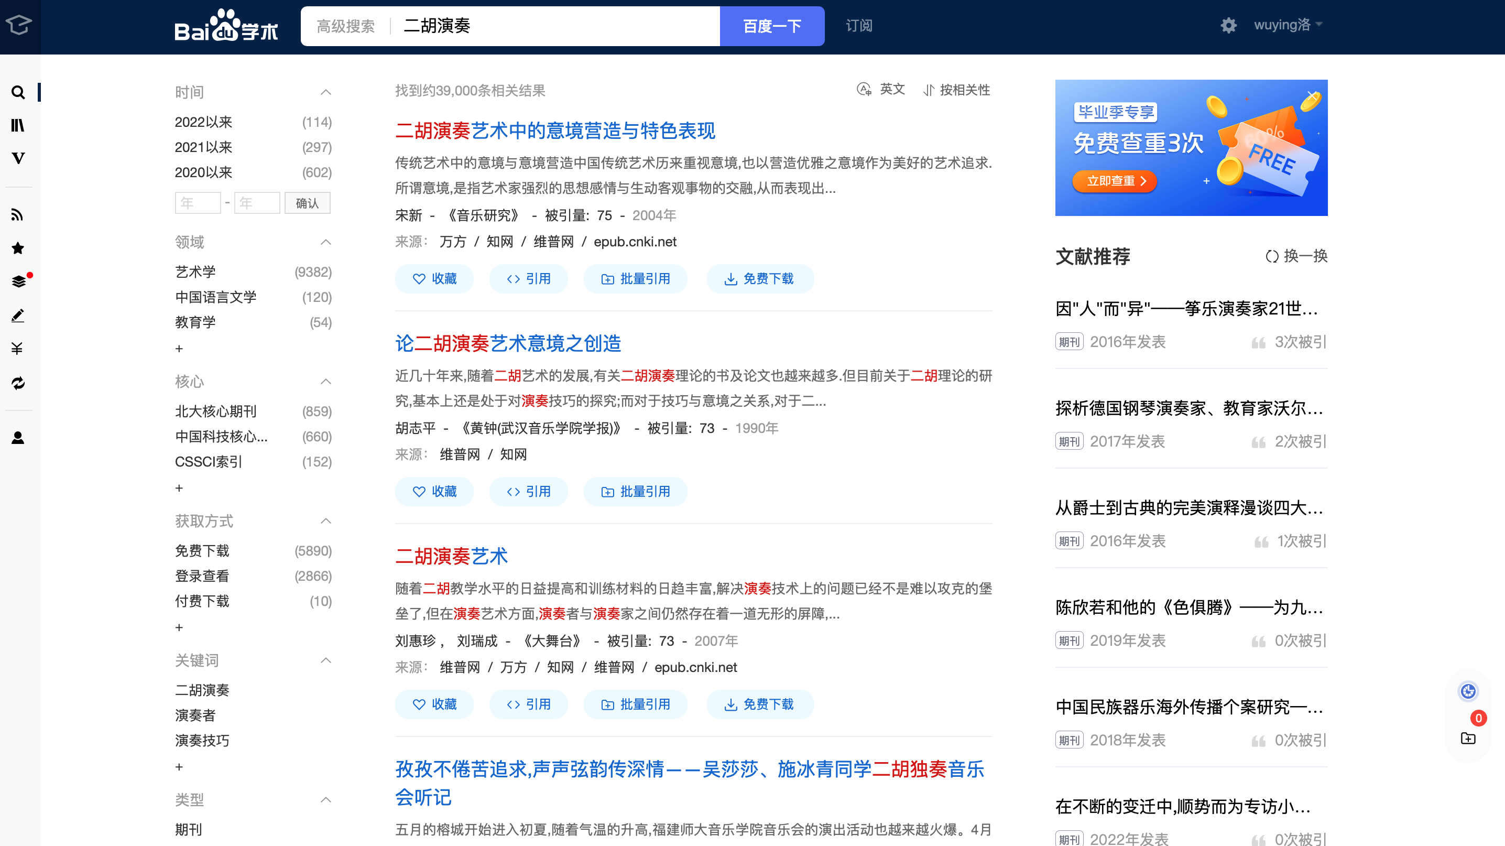
Task: Click the settings gear icon in header
Action: coord(1228,25)
